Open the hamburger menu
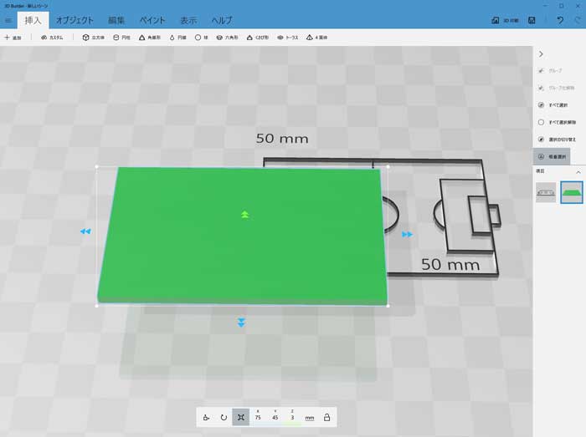Screen dimensions: 586x437 (x=8, y=21)
